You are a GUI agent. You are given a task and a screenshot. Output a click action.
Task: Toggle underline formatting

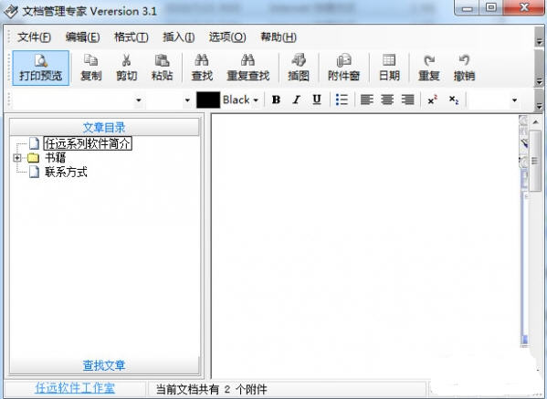tap(316, 100)
